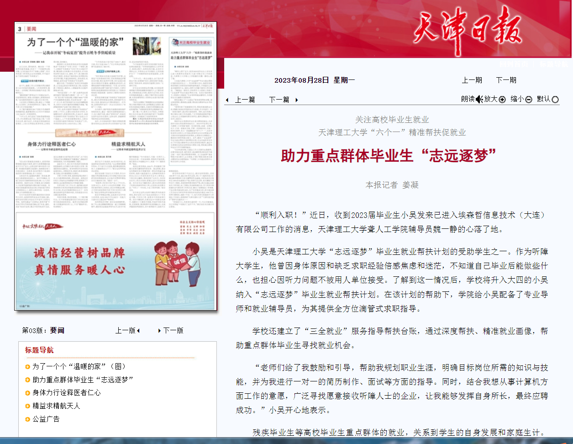The height and width of the screenshot is (444, 573).
Task: Click left arrow beside 上一篇
Action: click(x=227, y=100)
